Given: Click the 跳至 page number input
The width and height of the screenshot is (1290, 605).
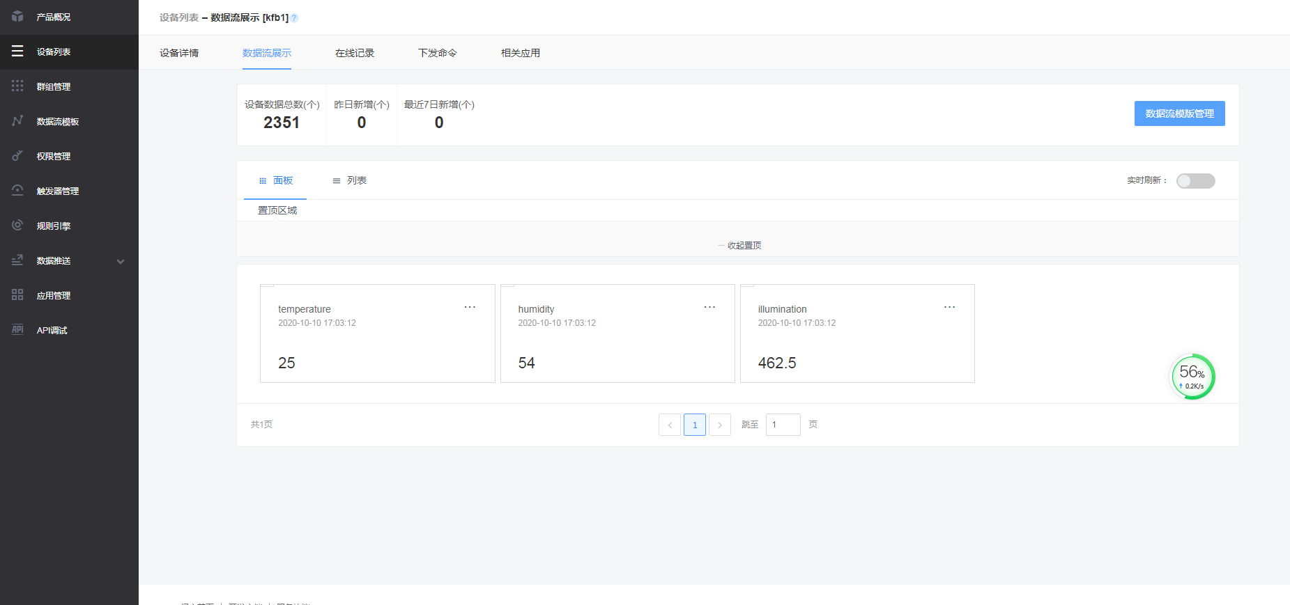Looking at the screenshot, I should click(x=783, y=425).
